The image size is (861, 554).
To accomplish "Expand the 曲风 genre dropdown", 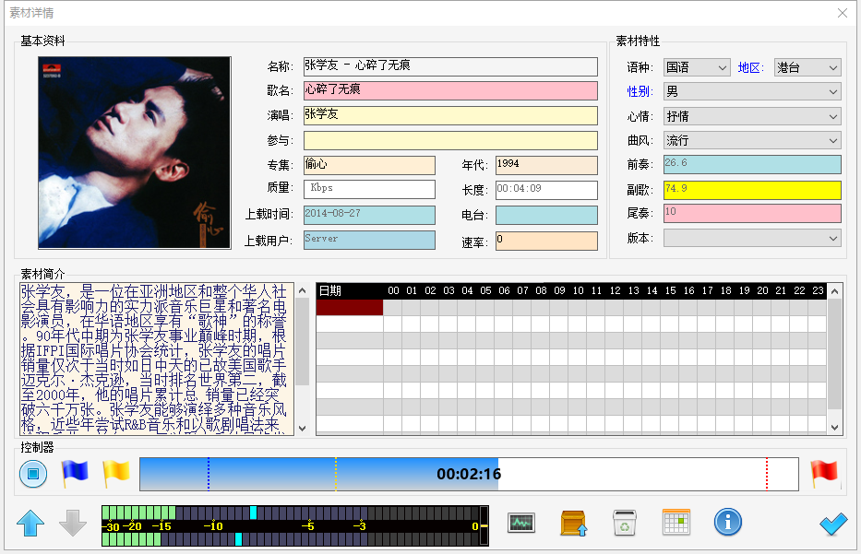I will pos(752,140).
